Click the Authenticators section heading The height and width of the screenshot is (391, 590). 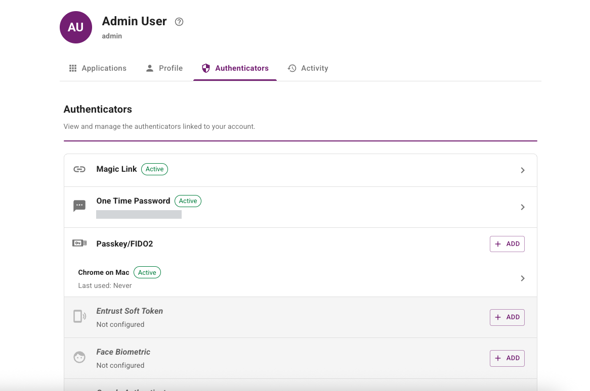point(98,109)
